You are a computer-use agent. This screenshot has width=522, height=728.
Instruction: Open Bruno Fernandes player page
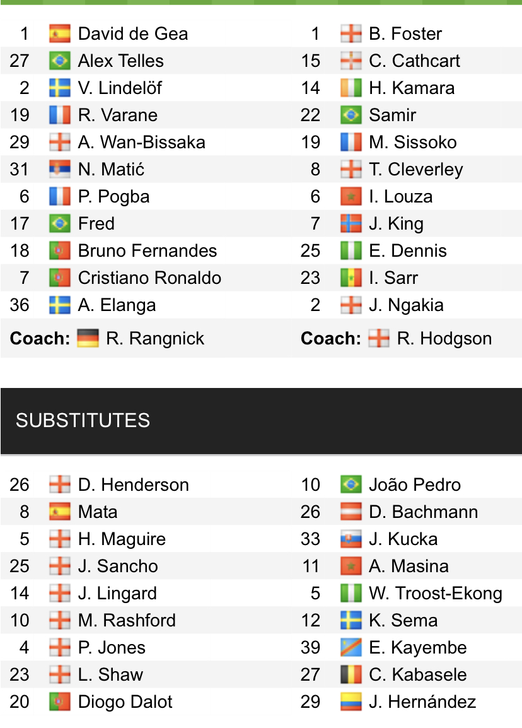pos(147,250)
